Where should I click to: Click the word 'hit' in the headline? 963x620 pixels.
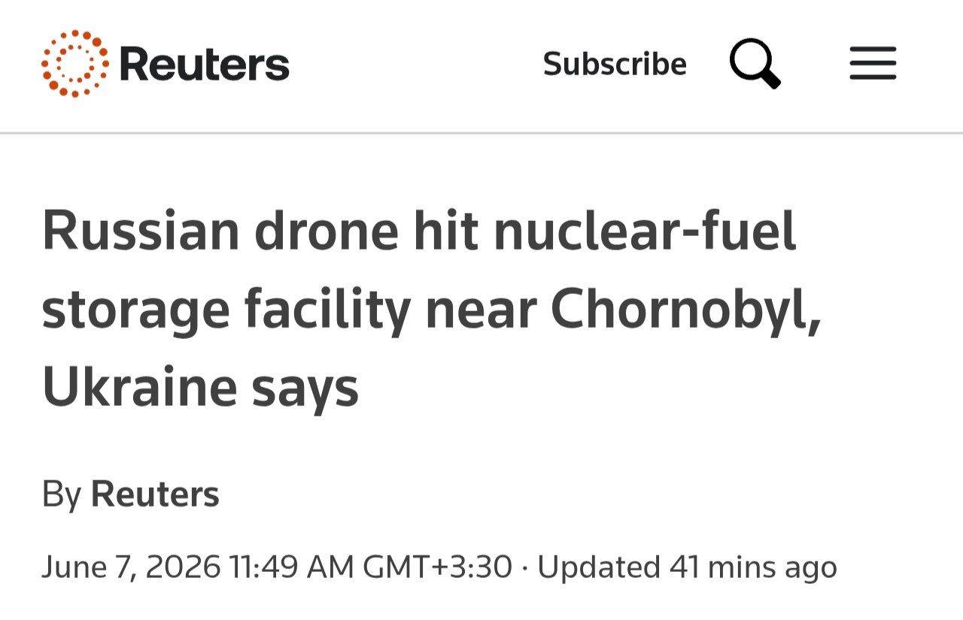click(x=445, y=230)
